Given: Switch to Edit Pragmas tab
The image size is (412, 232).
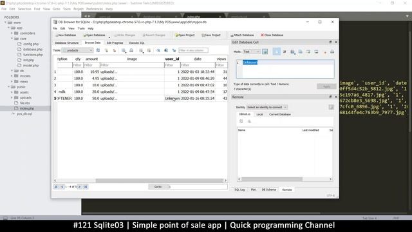Looking at the screenshot, I should [x=115, y=43].
